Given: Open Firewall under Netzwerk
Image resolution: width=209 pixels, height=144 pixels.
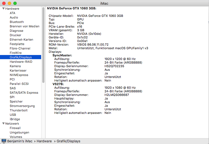Looking at the screenshot, I should pos(15,128).
